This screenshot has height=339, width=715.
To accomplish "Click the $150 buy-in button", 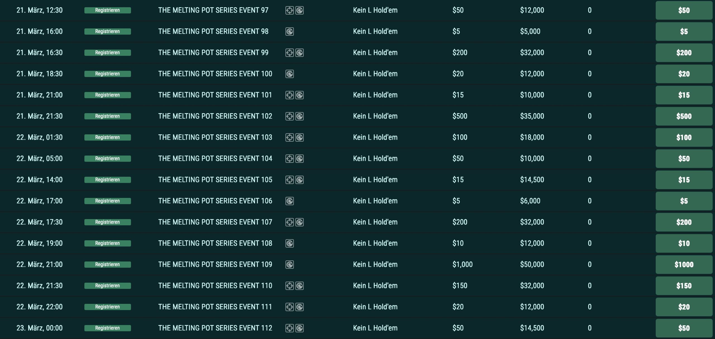I will 684,286.
